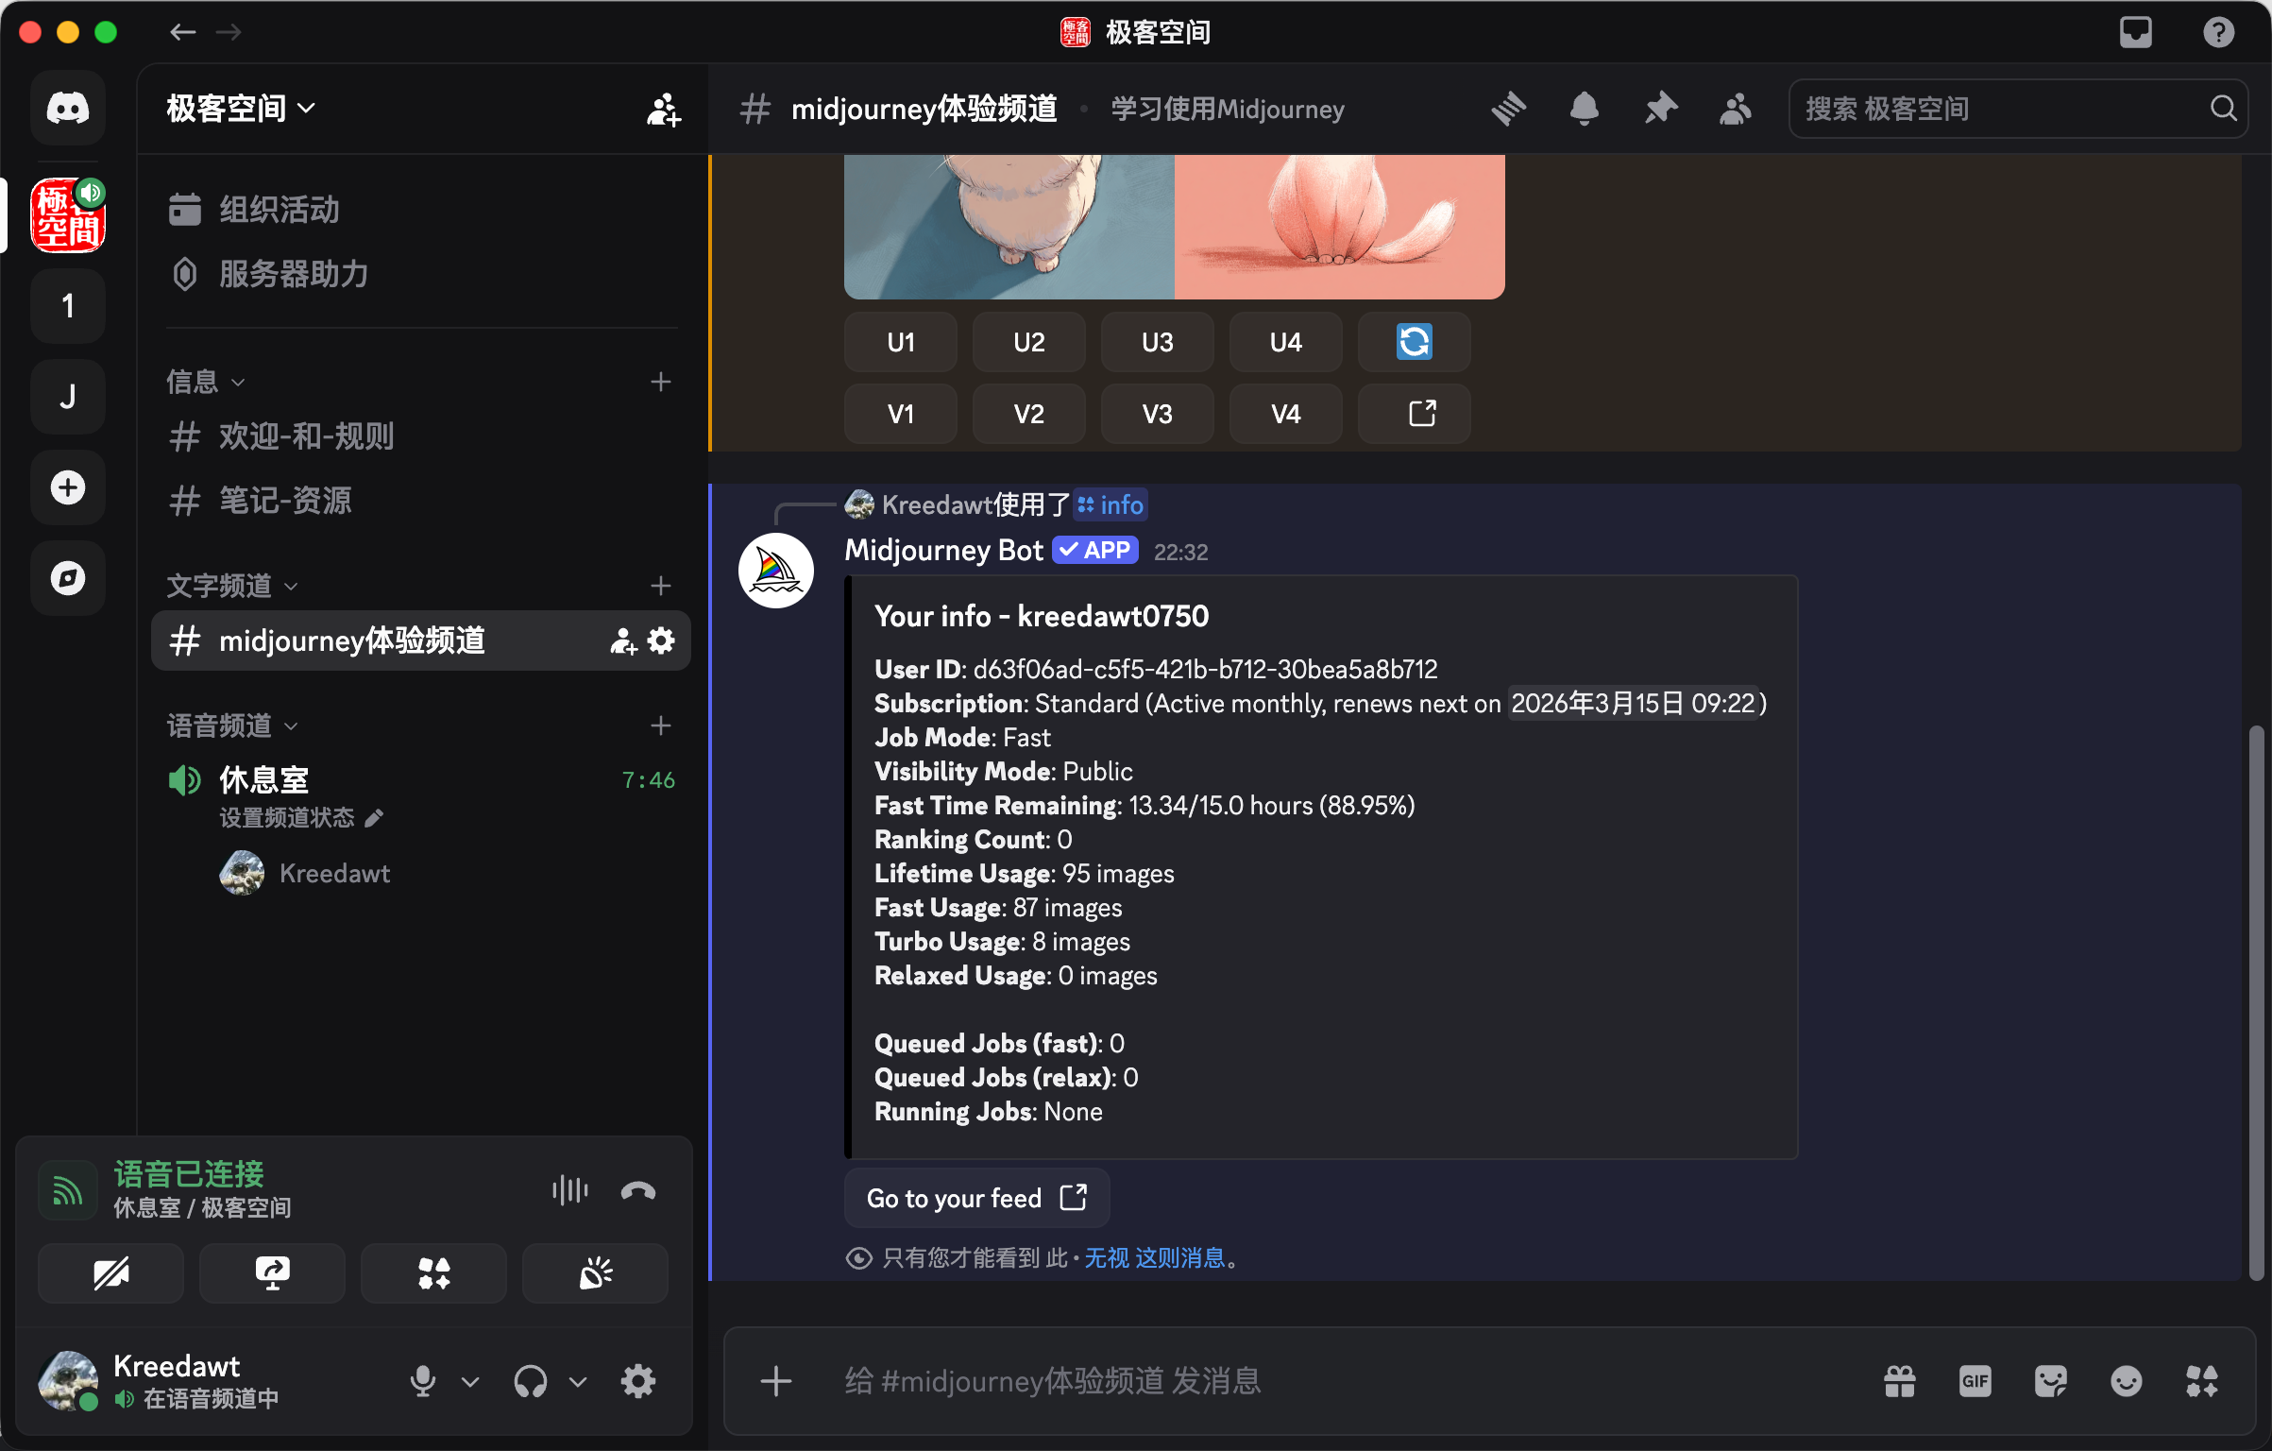Viewport: 2272px width, 1451px height.
Task: Disconnect from voice with hang-up icon
Action: [638, 1190]
